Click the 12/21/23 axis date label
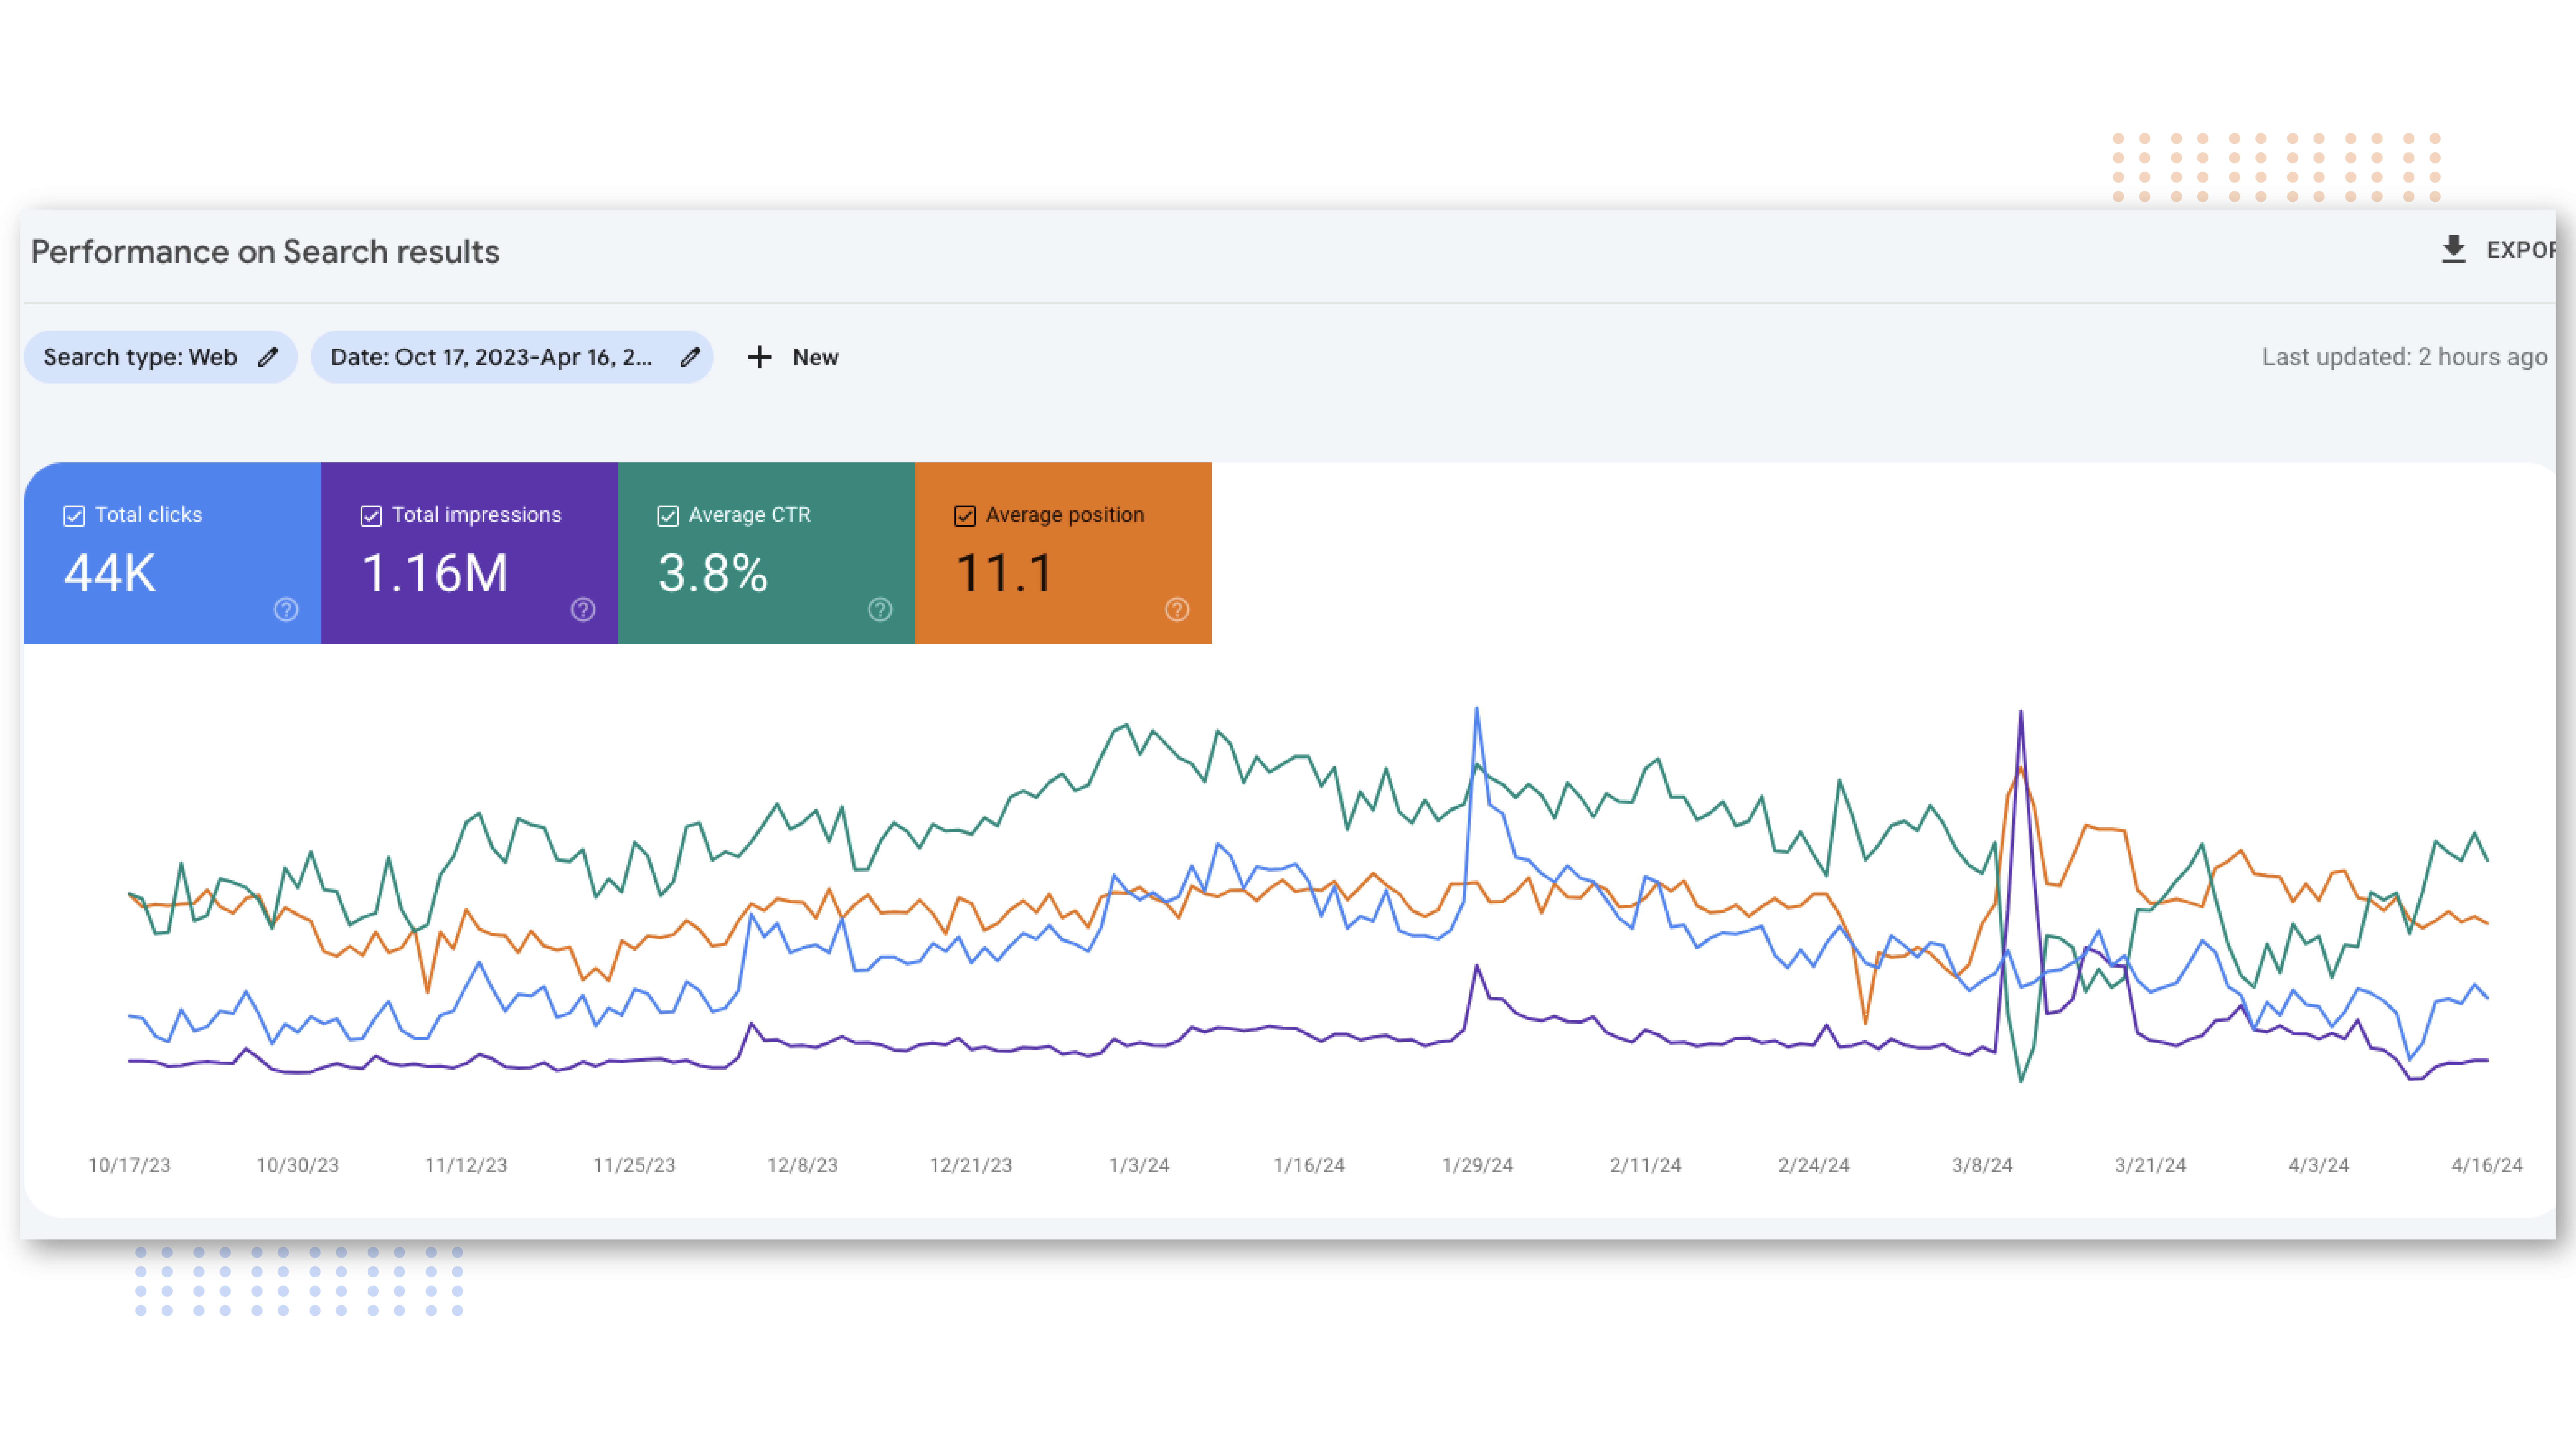Viewport: 2576px width, 1449px height. coord(971,1165)
